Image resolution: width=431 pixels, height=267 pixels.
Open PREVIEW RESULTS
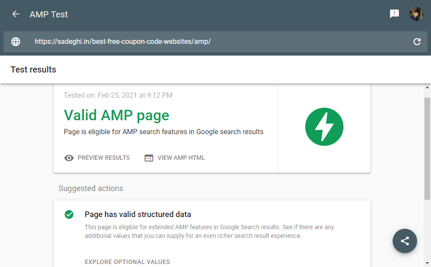click(104, 158)
